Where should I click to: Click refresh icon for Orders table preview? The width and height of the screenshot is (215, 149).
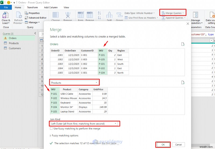point(183,44)
